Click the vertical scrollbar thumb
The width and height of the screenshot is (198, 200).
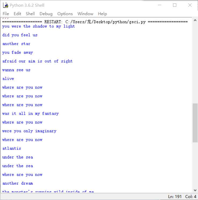point(195,123)
